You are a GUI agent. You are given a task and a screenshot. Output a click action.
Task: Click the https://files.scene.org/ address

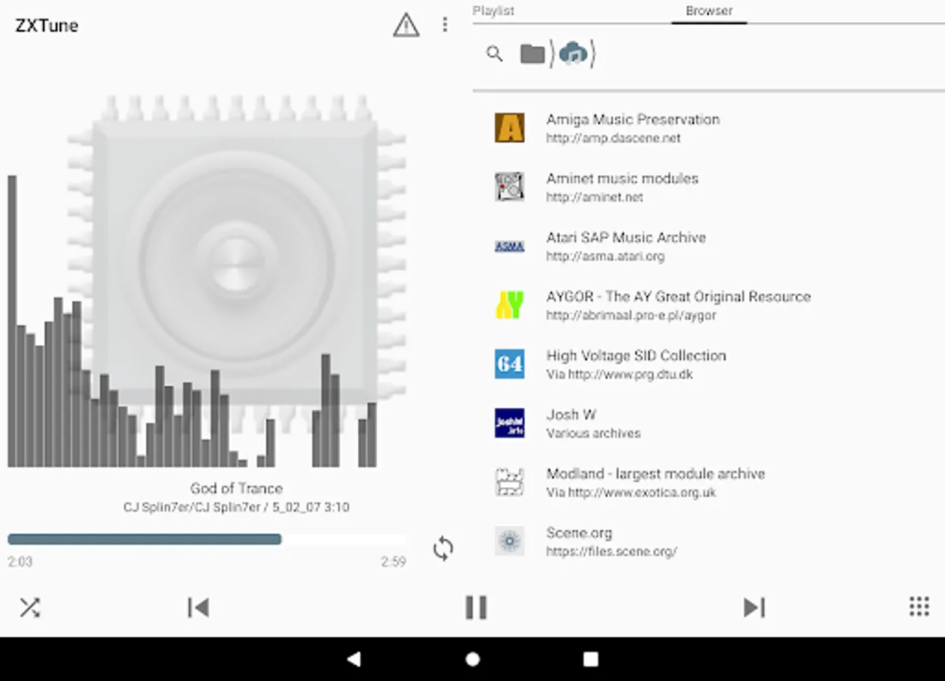tap(611, 552)
